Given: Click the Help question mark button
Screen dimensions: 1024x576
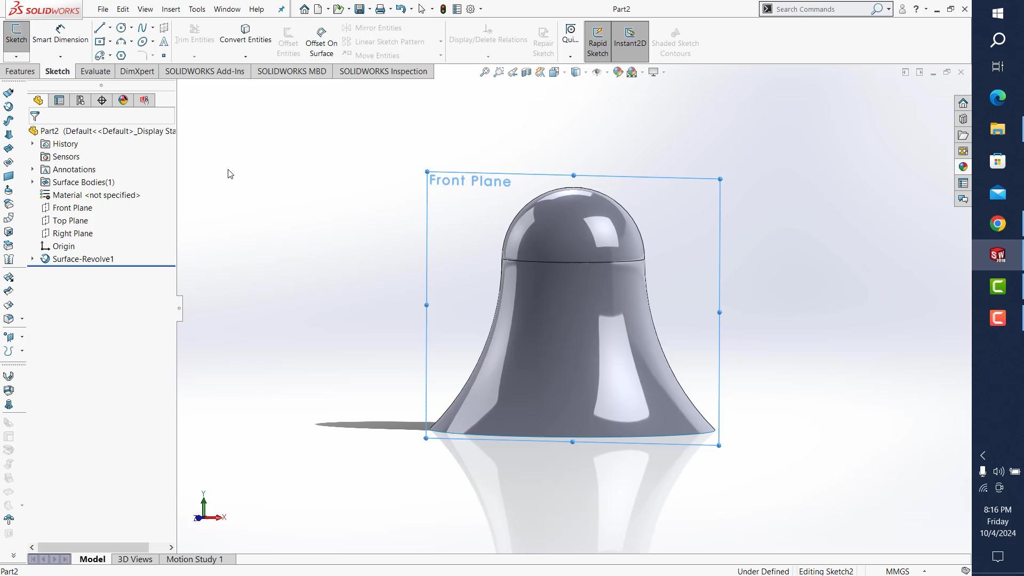Looking at the screenshot, I should (915, 9).
